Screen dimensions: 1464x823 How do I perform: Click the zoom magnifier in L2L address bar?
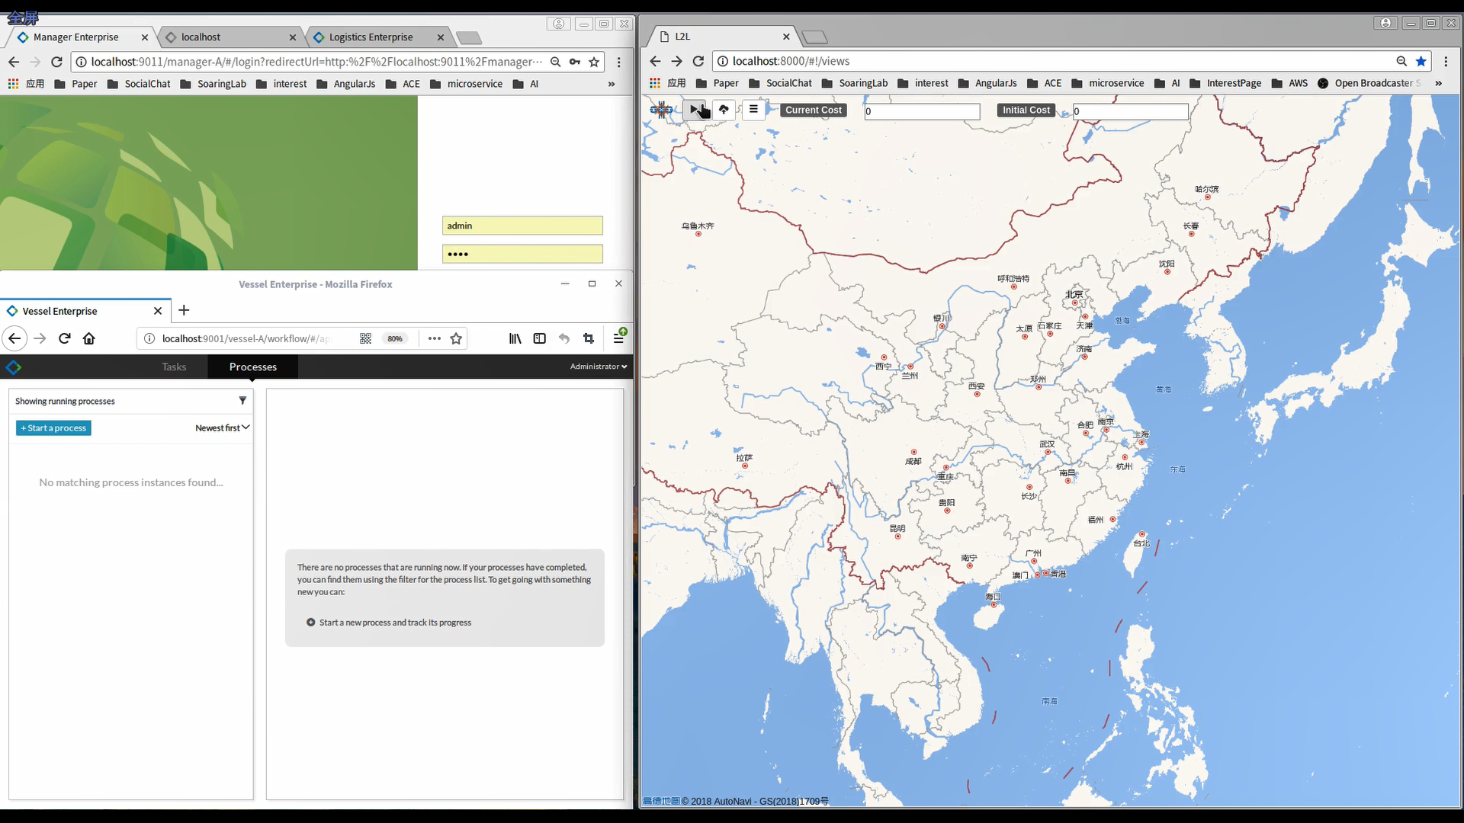coord(1401,61)
